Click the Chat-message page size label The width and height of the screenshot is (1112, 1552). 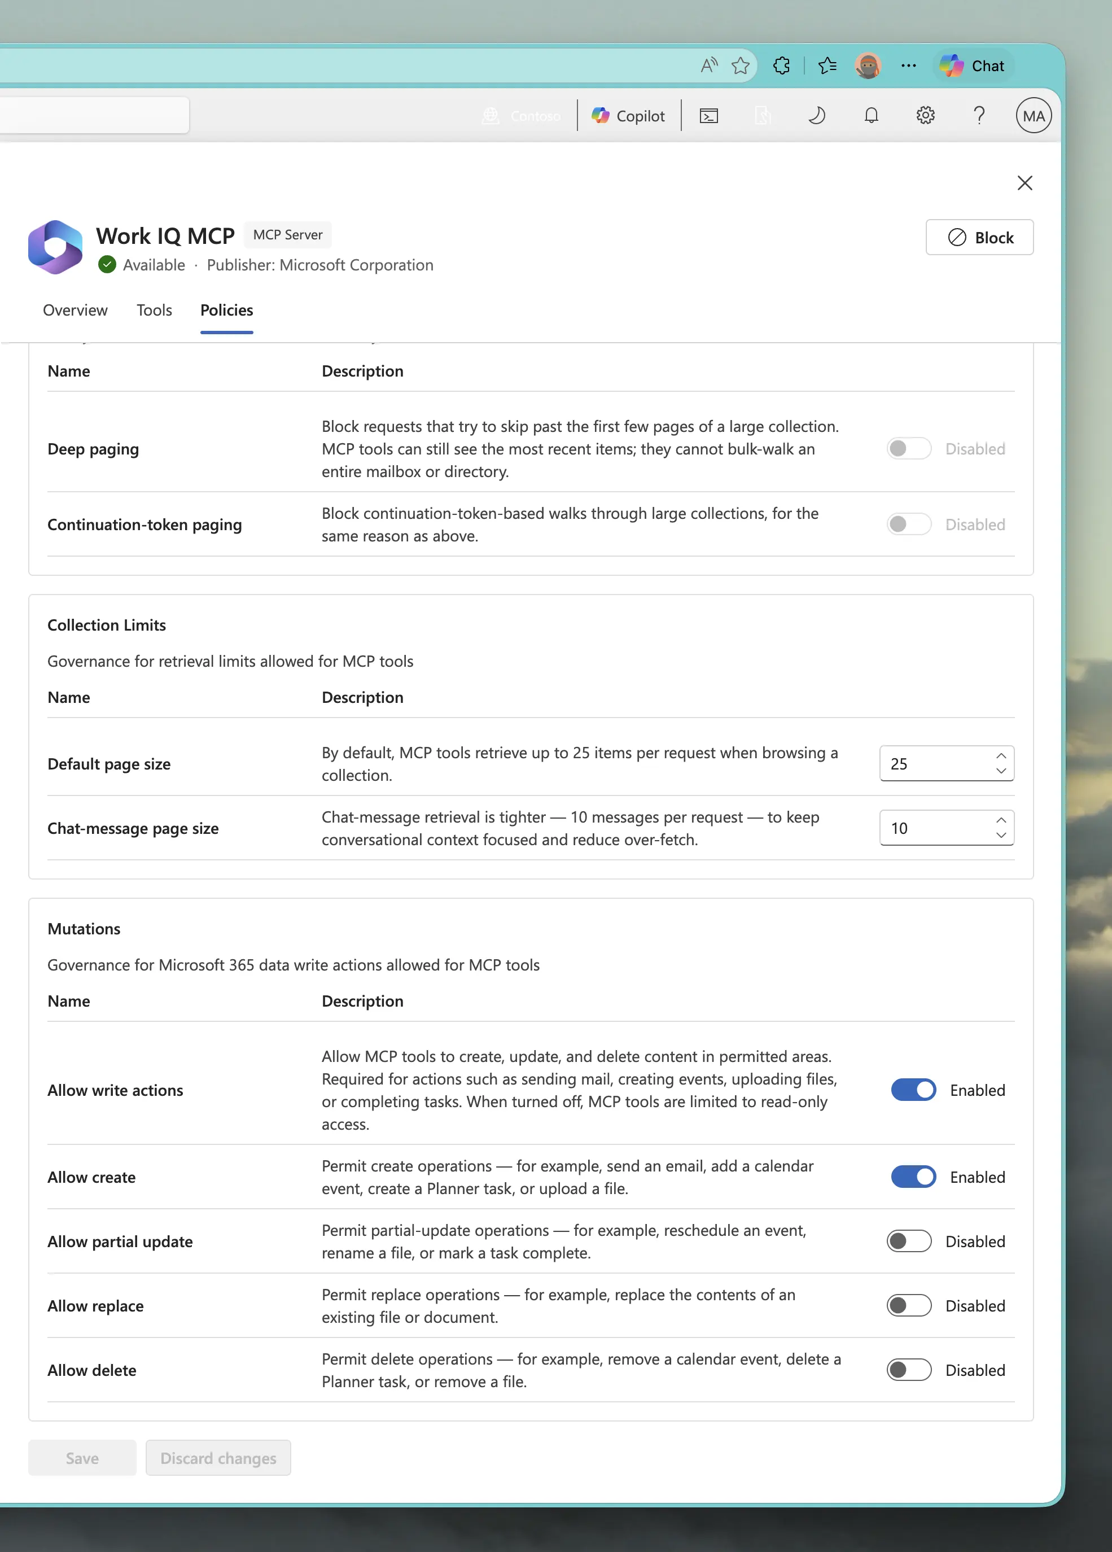click(x=133, y=828)
